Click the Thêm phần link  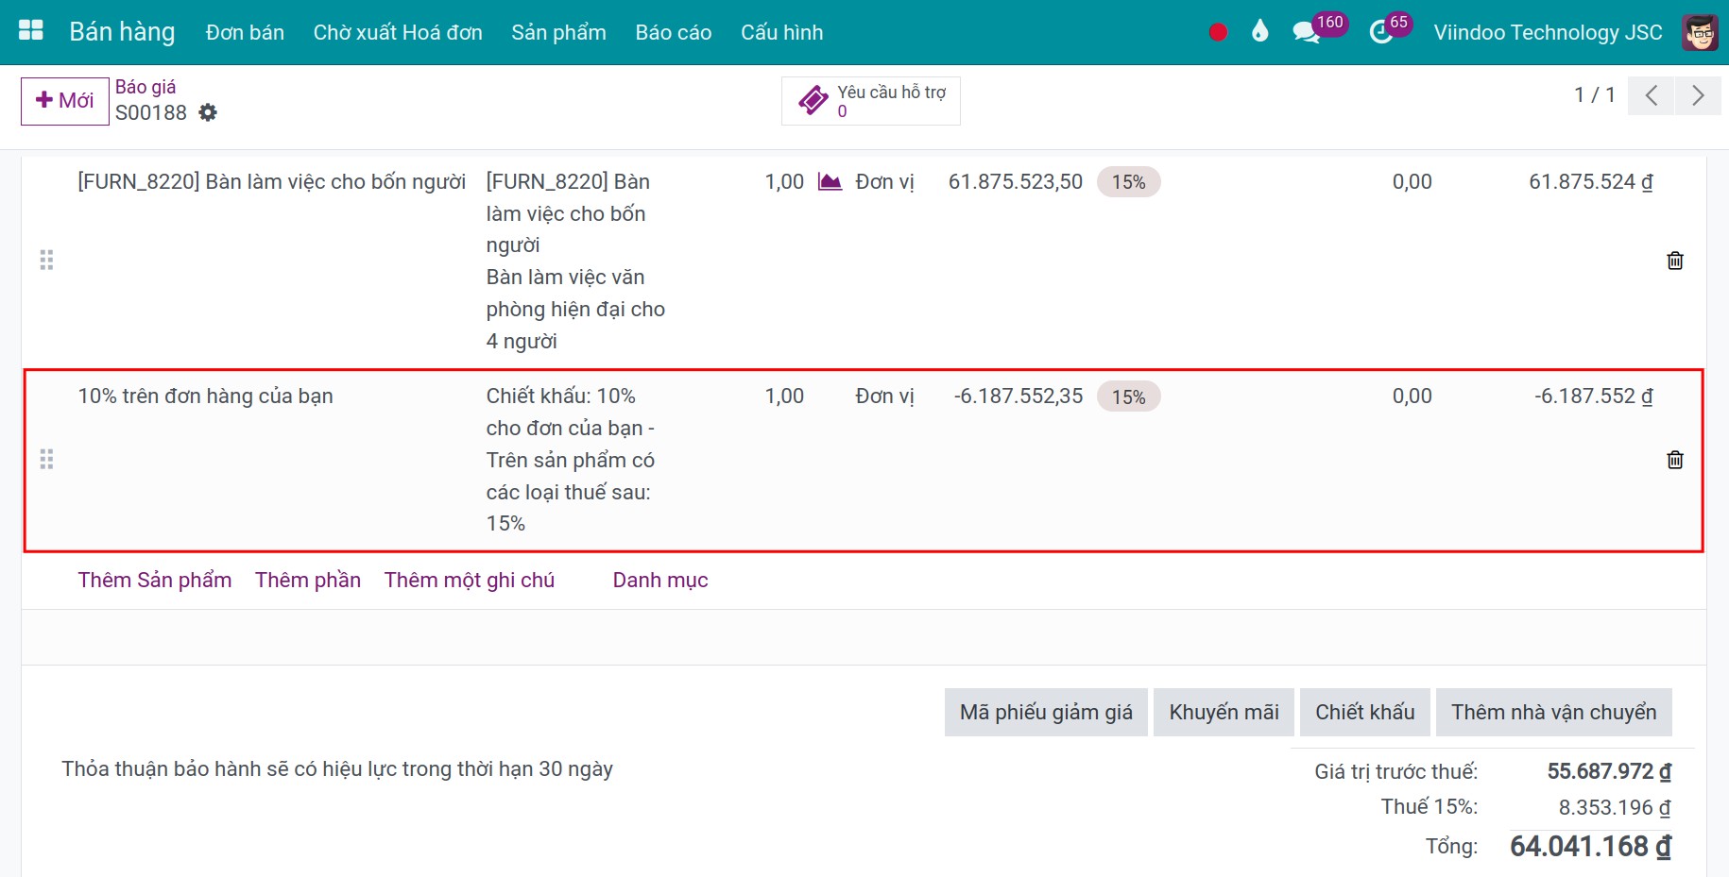click(308, 580)
